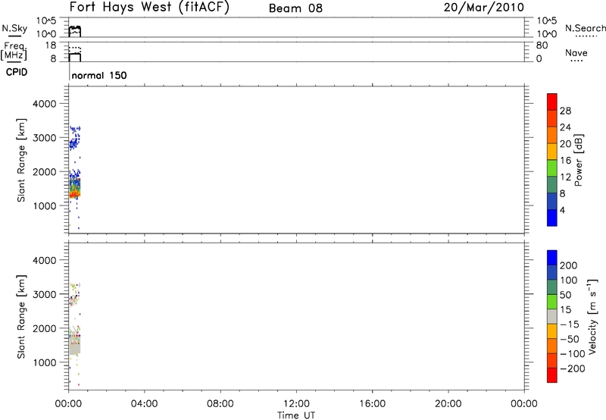
Task: Click the 'Slant Range [km]' label of velocity panel
Action: (21, 317)
